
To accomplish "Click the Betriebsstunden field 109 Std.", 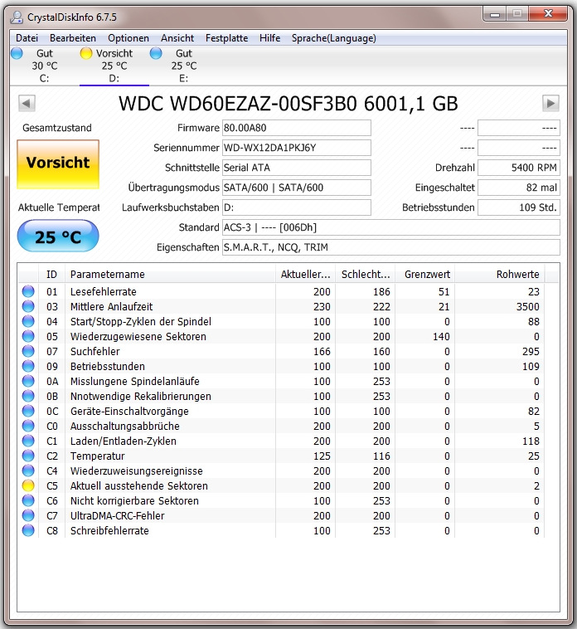I will (x=518, y=207).
